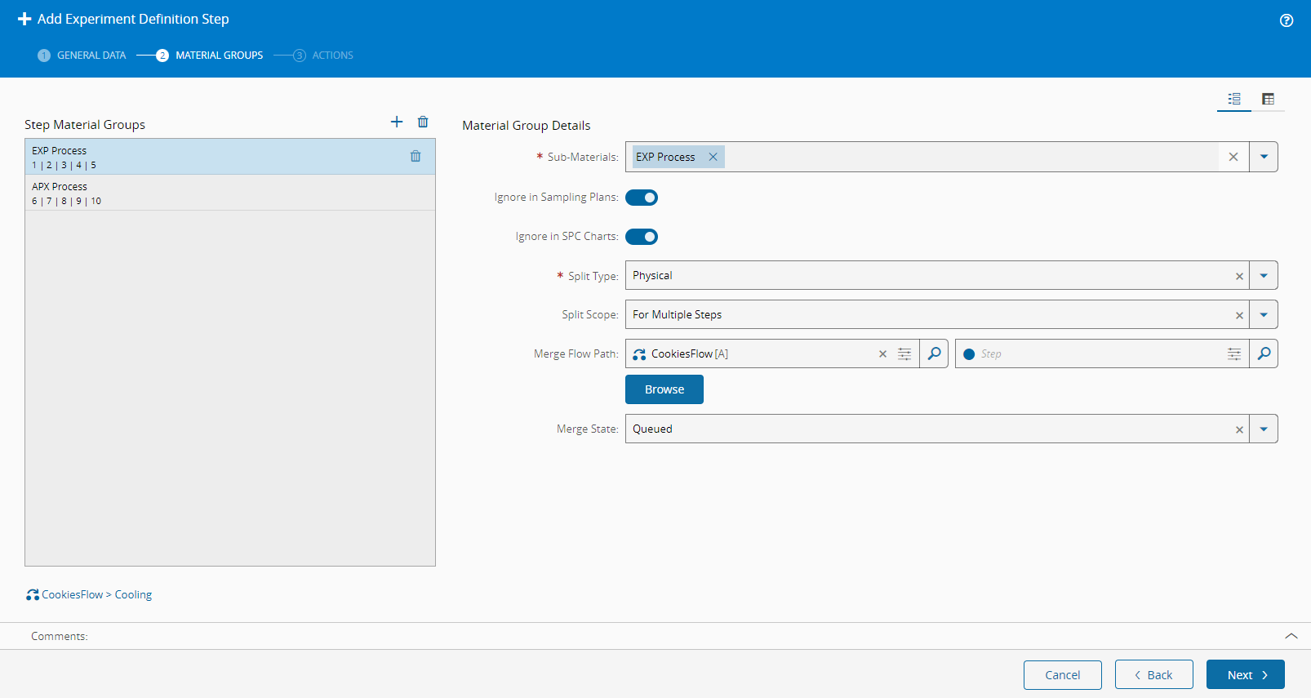The image size is (1311, 698).
Task: Switch to list details view icon
Action: pos(1234,99)
